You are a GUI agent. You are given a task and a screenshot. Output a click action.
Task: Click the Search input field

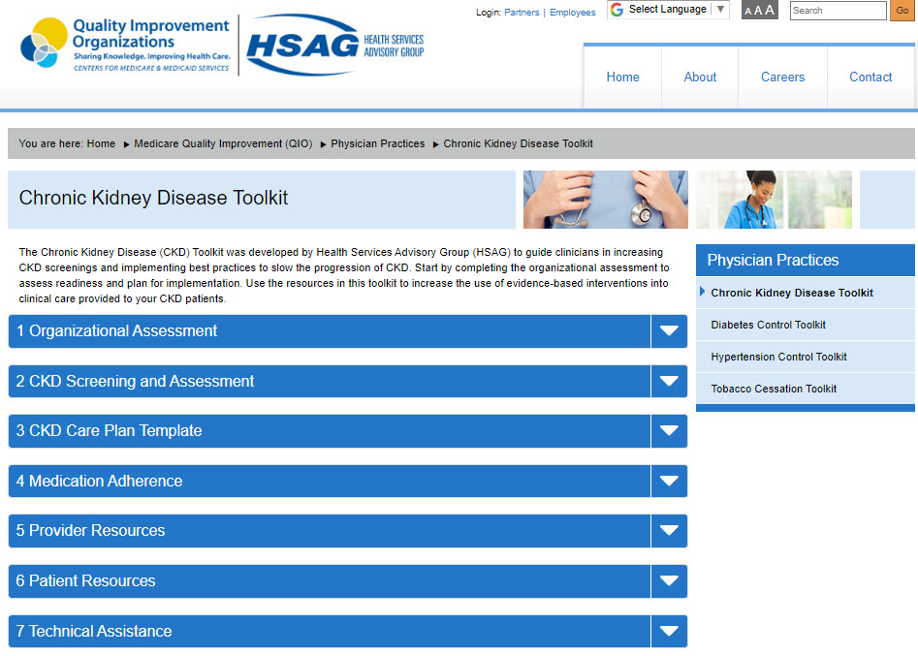838,11
